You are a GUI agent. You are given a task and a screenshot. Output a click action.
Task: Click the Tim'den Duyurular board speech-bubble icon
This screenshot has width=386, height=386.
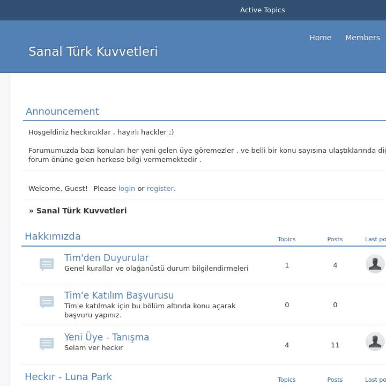pyautogui.click(x=47, y=264)
